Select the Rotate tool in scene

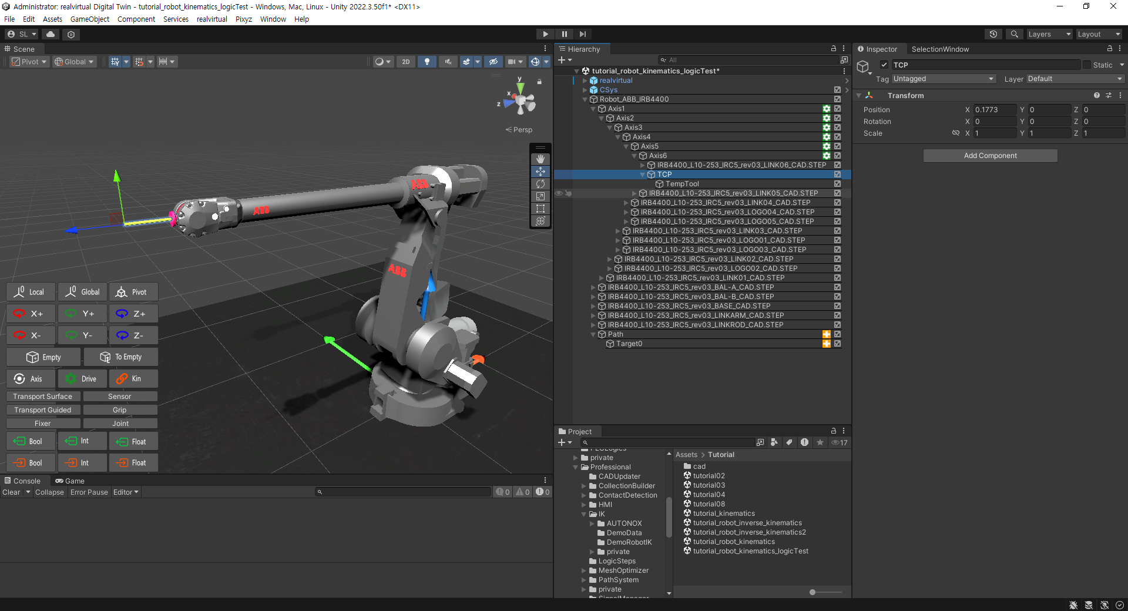coord(540,184)
